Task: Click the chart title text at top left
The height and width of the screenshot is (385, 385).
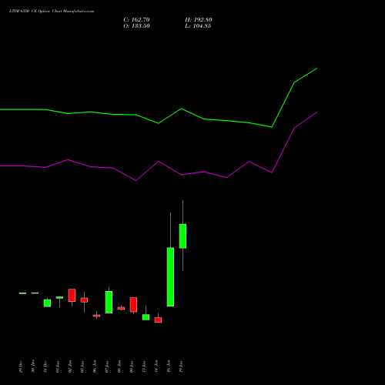Action: pyautogui.click(x=52, y=12)
